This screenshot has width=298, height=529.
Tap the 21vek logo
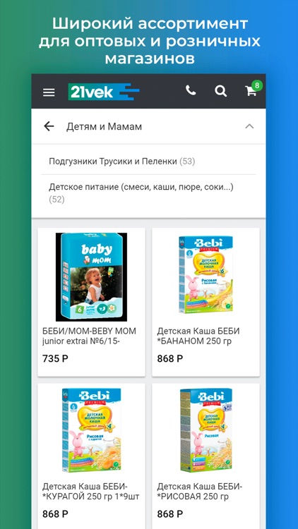104,92
